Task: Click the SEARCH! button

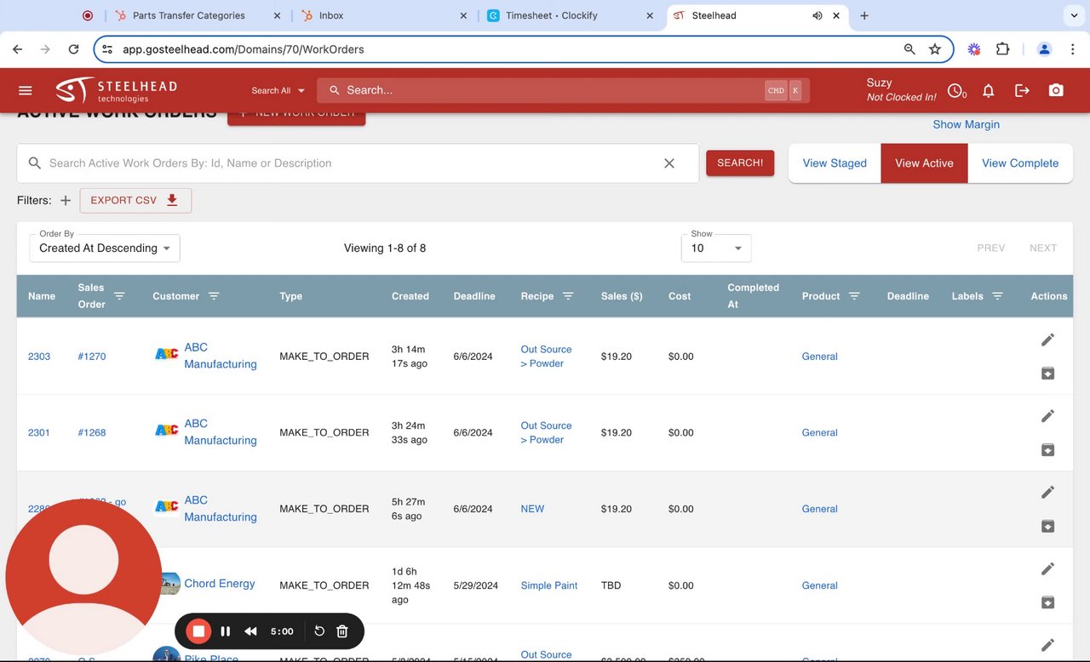Action: (740, 163)
